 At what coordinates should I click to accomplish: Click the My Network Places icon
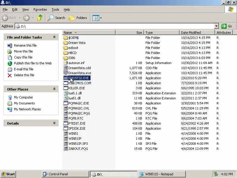[10, 109]
